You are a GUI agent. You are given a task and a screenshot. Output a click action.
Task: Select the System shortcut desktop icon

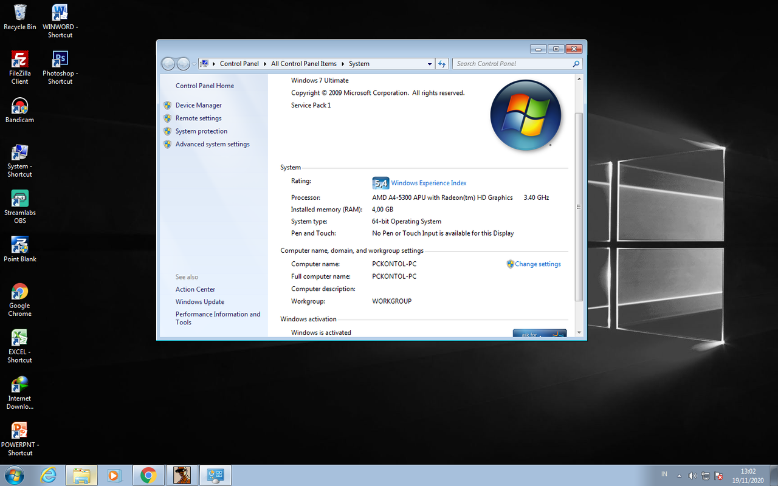click(19, 160)
